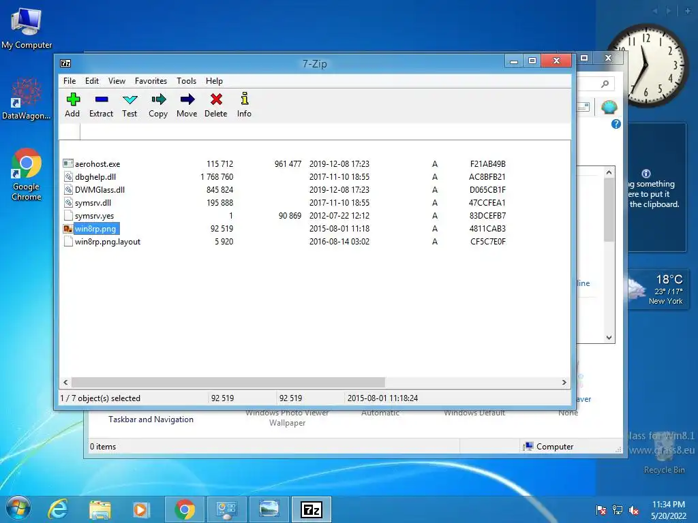Viewport: 698px width, 523px height.
Task: Select win8rp.png.layout file icon
Action: pos(67,242)
